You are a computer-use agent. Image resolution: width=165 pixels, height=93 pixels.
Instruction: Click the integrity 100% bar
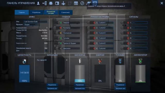tap(24, 74)
